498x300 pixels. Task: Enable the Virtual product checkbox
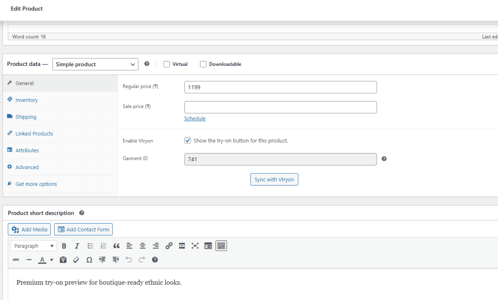[x=167, y=64]
